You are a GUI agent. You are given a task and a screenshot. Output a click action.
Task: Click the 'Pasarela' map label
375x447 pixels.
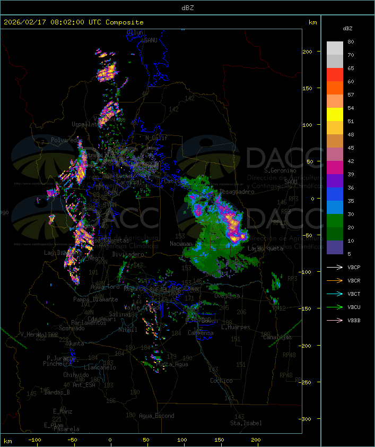[x=66, y=429]
